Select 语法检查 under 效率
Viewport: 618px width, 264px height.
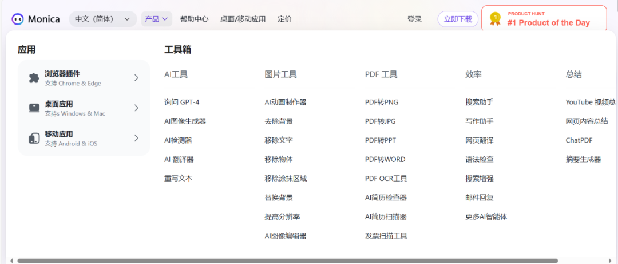(480, 159)
